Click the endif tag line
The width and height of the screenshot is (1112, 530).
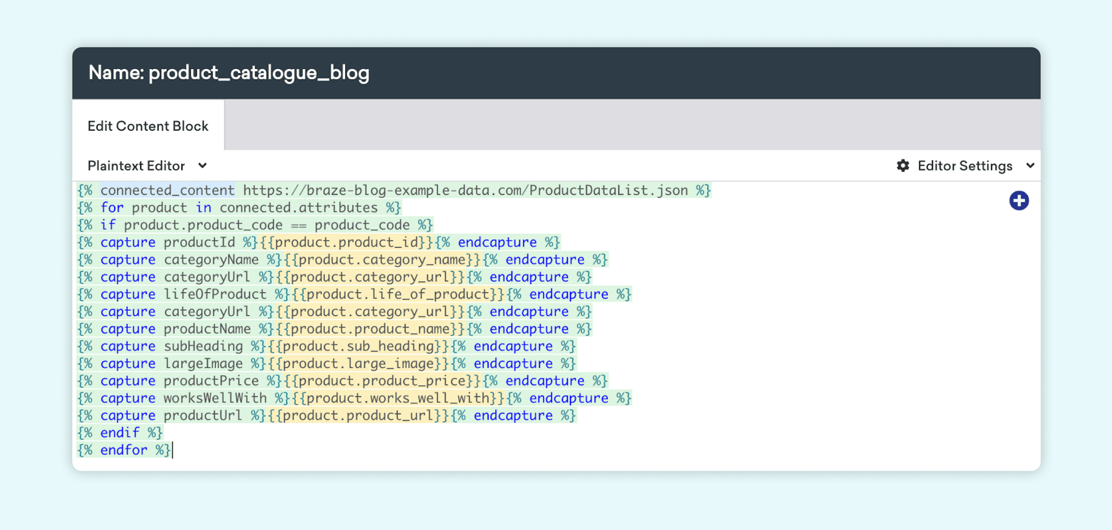click(x=120, y=433)
